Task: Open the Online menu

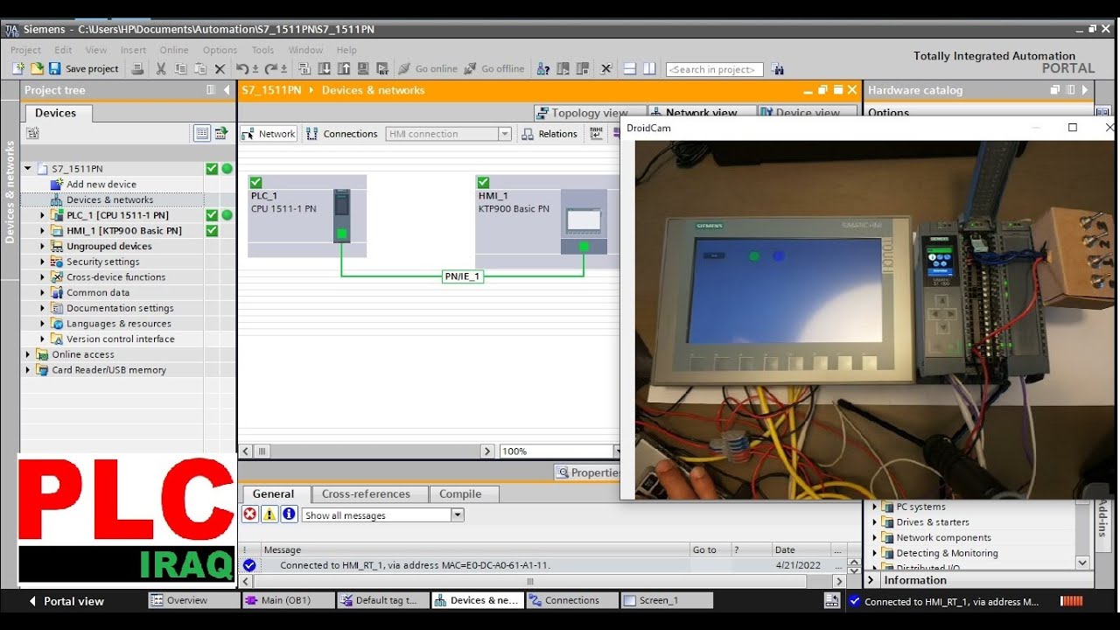Action: point(174,50)
